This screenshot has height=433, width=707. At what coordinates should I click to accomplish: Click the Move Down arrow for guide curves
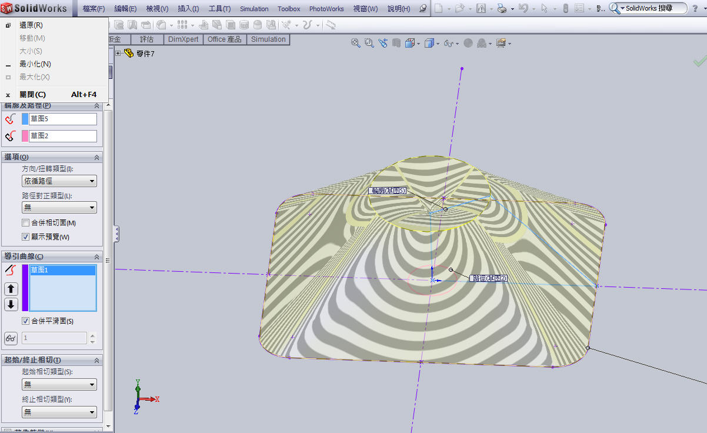tap(11, 304)
